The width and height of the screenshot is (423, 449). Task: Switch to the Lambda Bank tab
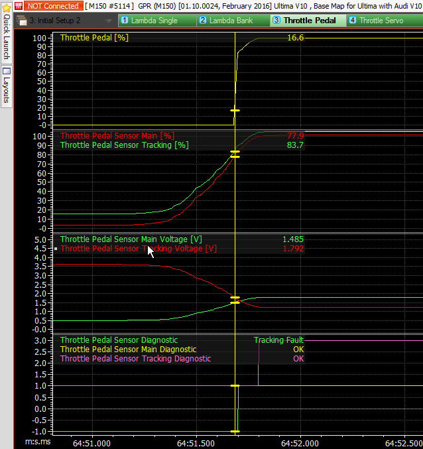click(x=231, y=21)
